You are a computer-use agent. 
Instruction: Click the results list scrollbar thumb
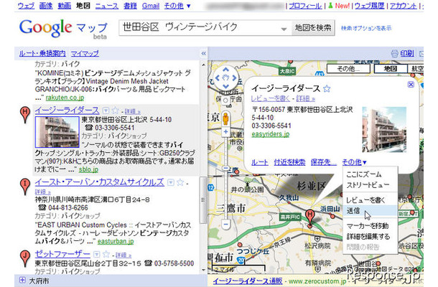click(x=203, y=200)
